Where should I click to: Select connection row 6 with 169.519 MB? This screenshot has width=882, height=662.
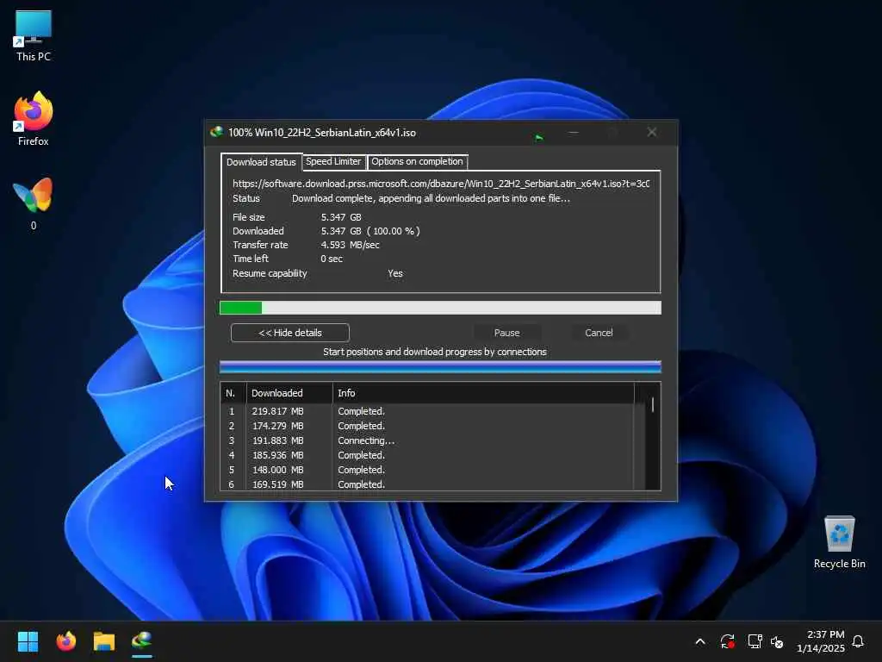coord(427,484)
